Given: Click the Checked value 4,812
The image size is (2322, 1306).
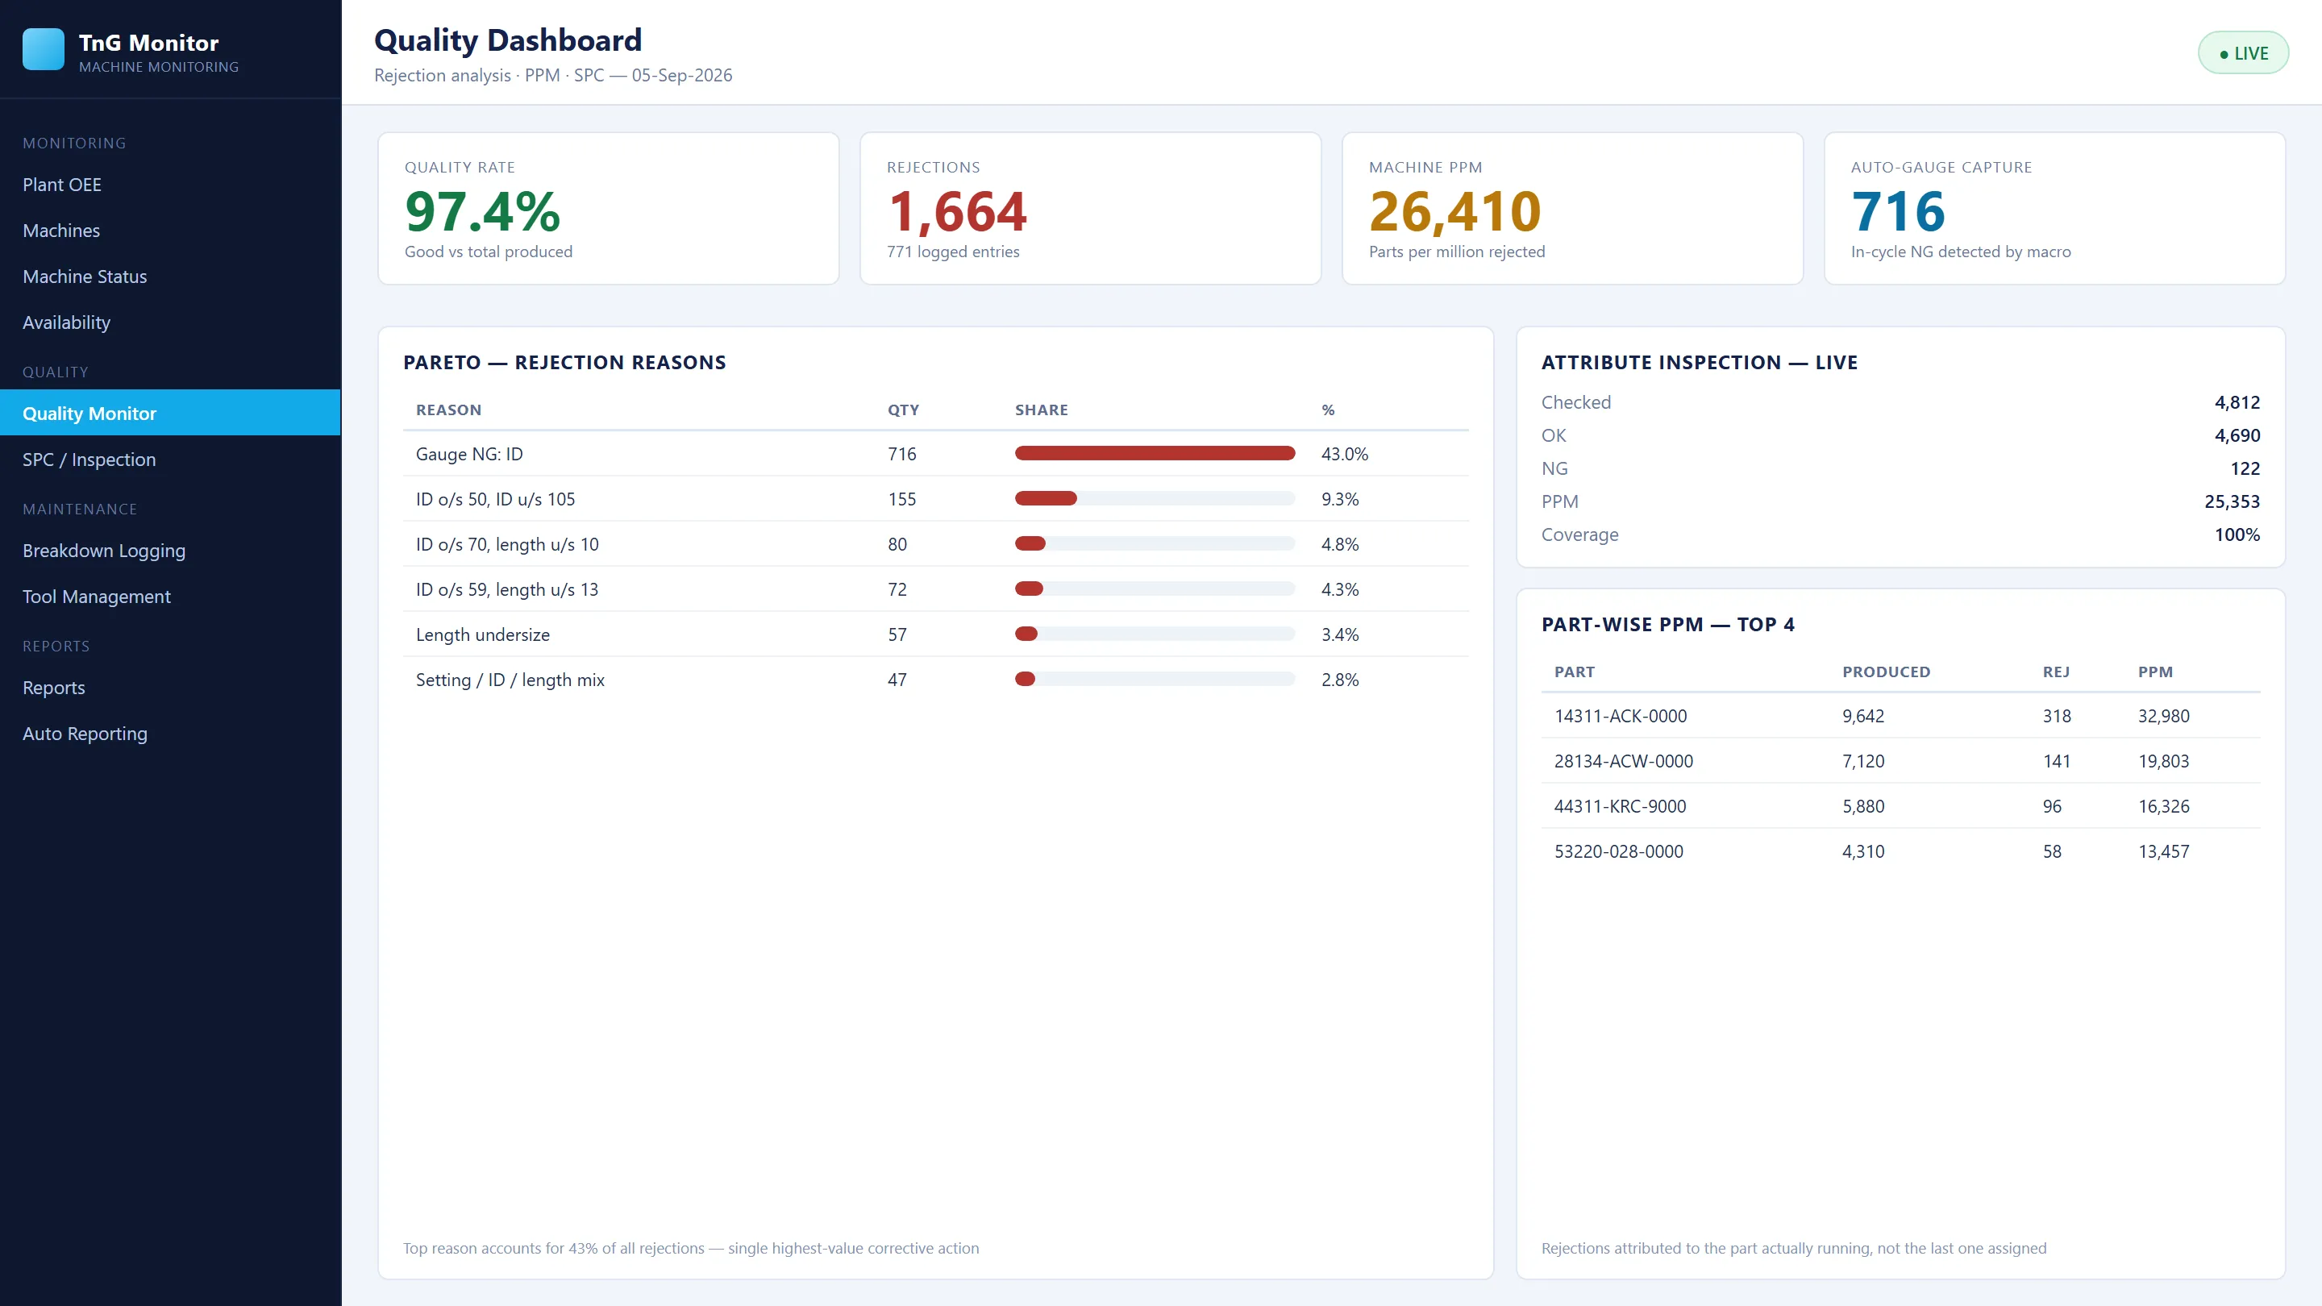Looking at the screenshot, I should click(2237, 403).
